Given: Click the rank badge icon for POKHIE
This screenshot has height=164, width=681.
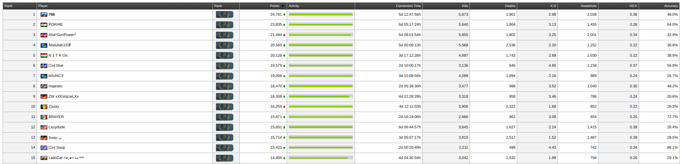Looking at the screenshot, I should point(224,25).
